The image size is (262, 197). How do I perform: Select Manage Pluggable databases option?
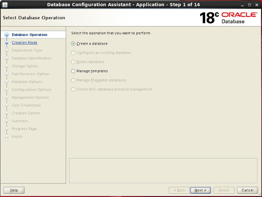click(73, 80)
